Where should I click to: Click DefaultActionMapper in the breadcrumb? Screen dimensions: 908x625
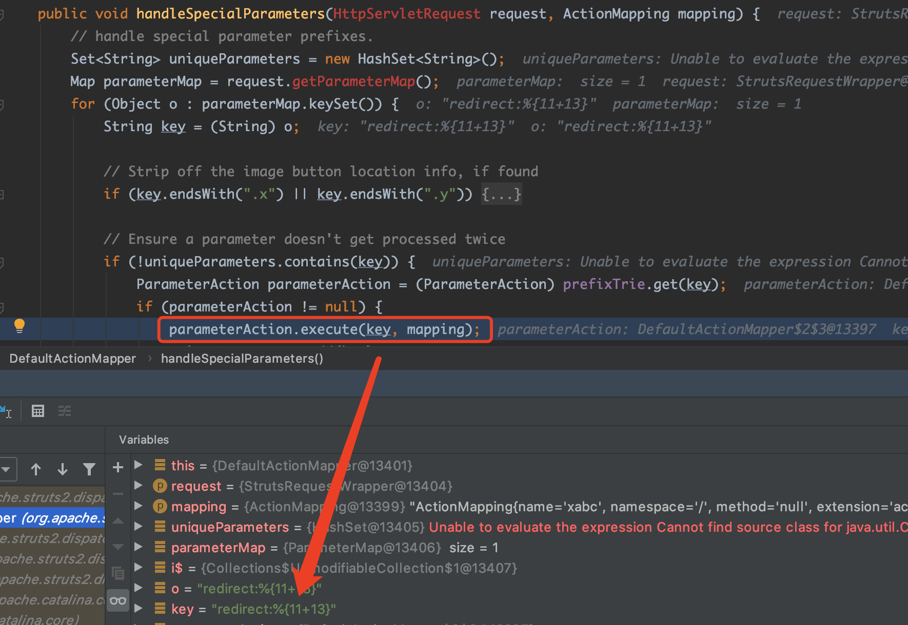(72, 359)
